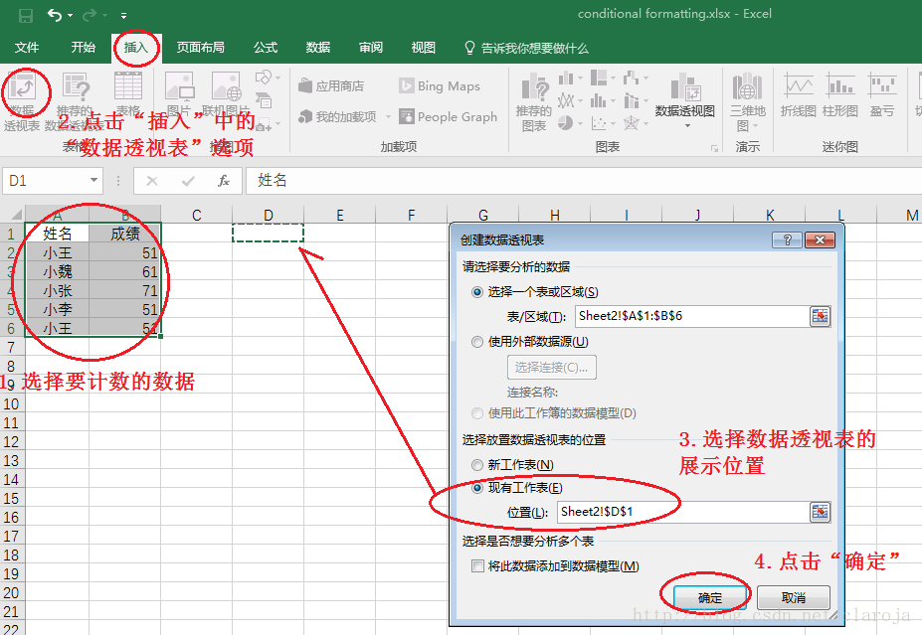
Task: Click the SmartArt icon in illustrations group
Action: [264, 100]
